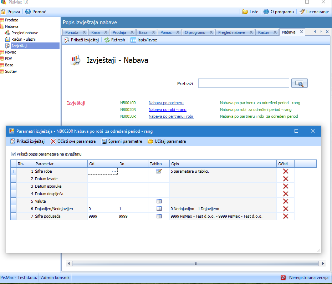This screenshot has width=332, height=284.
Task: Click the Neregistrirana verzija status icon
Action: click(283, 278)
